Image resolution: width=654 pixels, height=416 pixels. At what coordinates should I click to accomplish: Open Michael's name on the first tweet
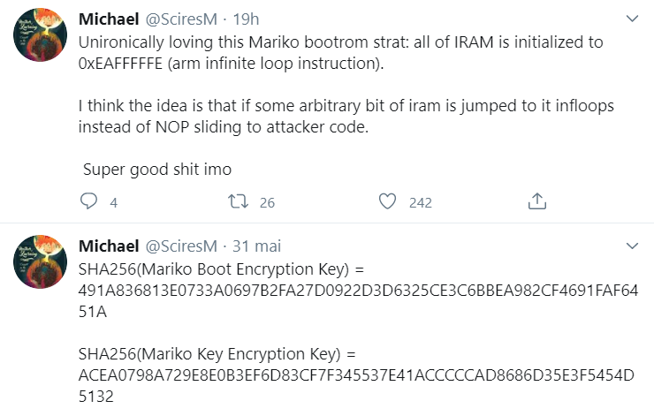click(109, 19)
